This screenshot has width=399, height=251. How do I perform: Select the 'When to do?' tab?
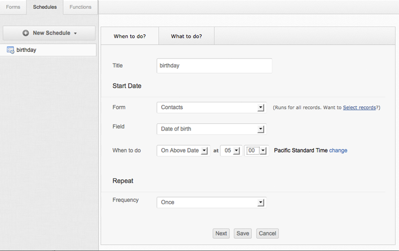coord(130,36)
